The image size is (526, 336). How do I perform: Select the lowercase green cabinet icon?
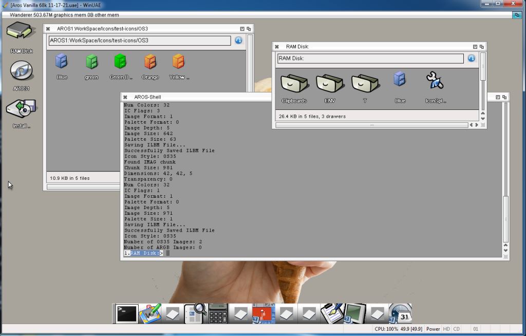tap(91, 62)
